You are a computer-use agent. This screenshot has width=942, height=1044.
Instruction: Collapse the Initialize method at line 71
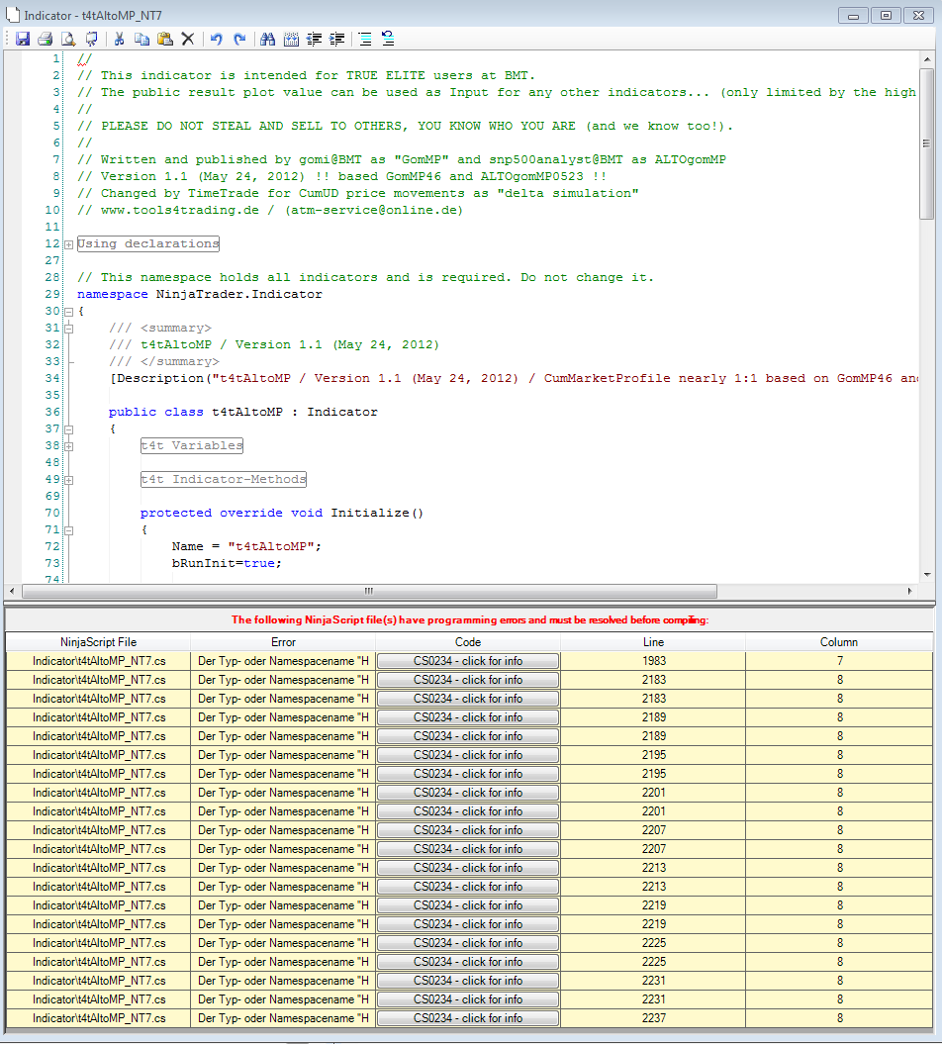point(68,530)
